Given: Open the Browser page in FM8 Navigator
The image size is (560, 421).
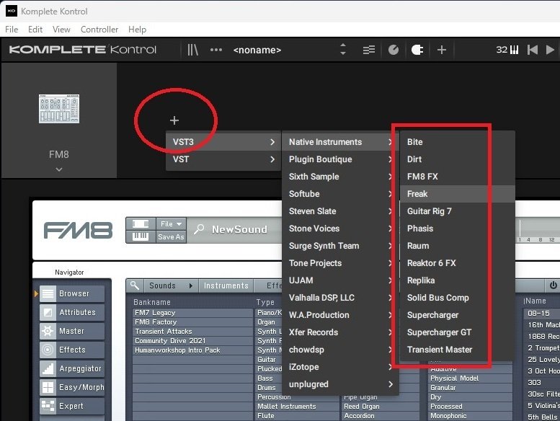Looking at the screenshot, I should coord(72,293).
